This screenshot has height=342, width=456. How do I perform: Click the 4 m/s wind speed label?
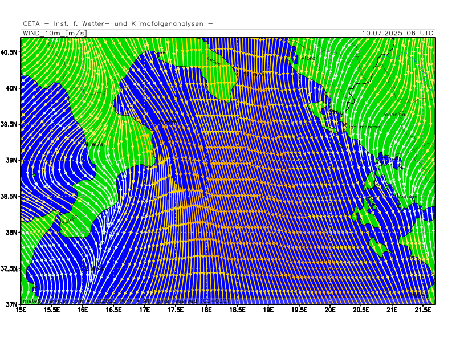[x=94, y=144]
